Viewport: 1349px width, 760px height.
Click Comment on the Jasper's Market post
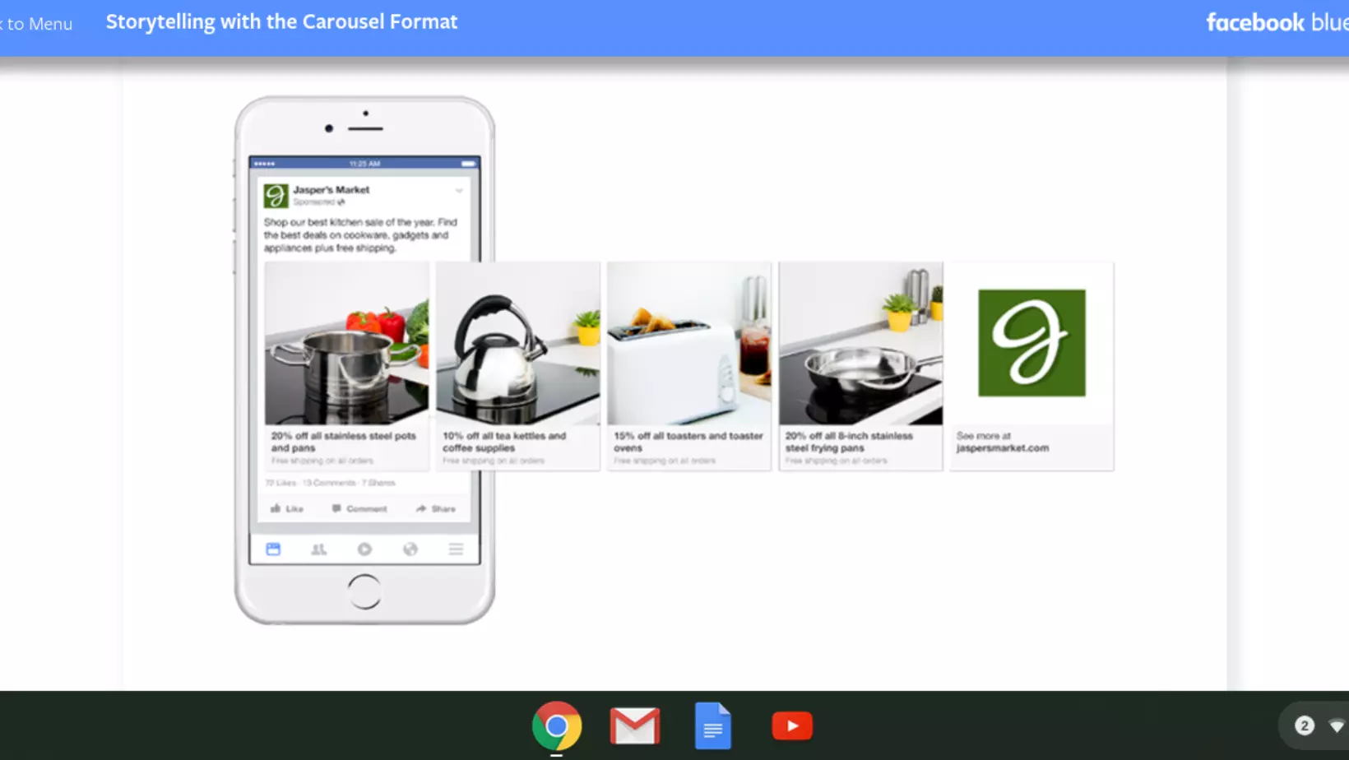[359, 508]
